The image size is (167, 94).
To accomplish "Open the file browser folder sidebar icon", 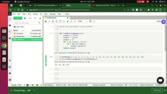I will (10, 25).
